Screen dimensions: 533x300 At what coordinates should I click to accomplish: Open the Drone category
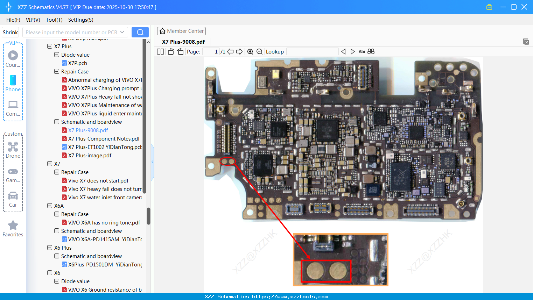tap(13, 150)
